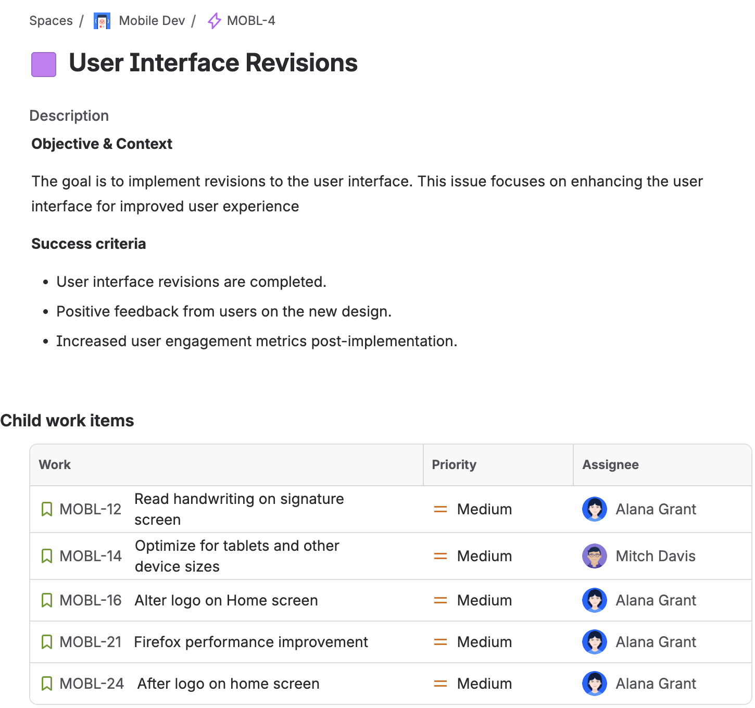This screenshot has height=708, width=755.
Task: Click the MOBL-4 epic lightning icon
Action: 214,21
